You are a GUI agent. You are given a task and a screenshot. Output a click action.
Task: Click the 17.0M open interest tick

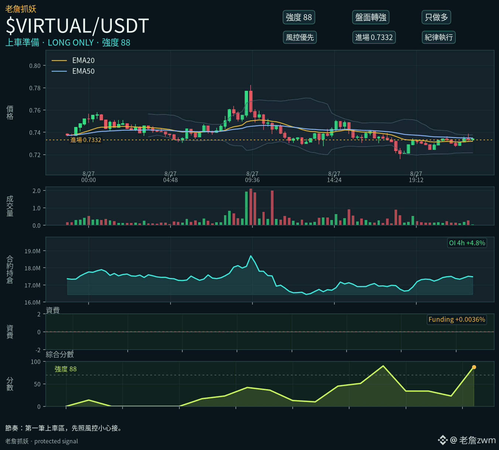[x=32, y=285]
